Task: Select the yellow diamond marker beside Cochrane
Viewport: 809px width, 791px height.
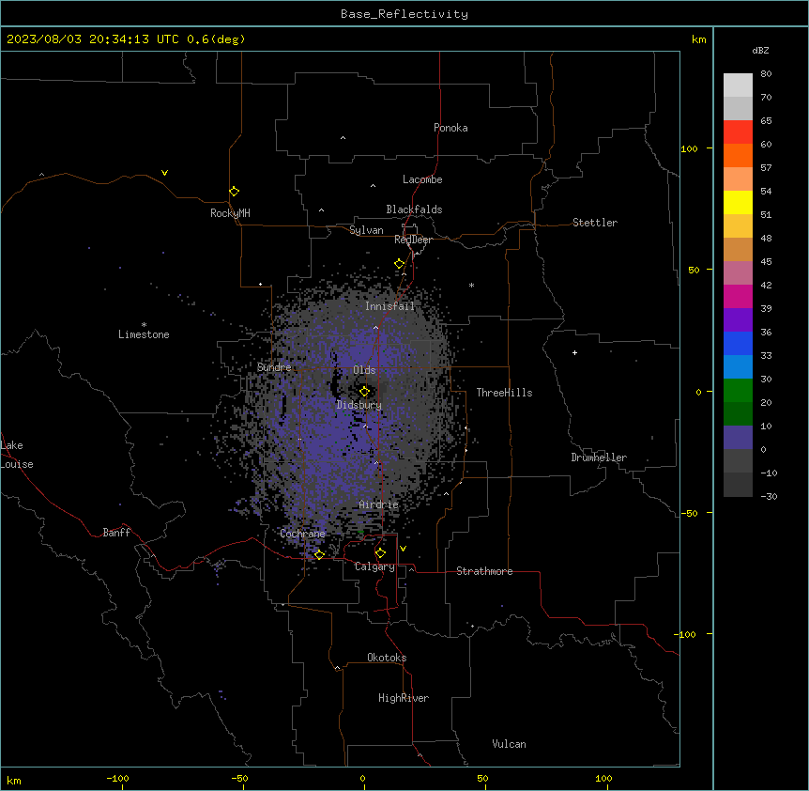Action: click(319, 554)
